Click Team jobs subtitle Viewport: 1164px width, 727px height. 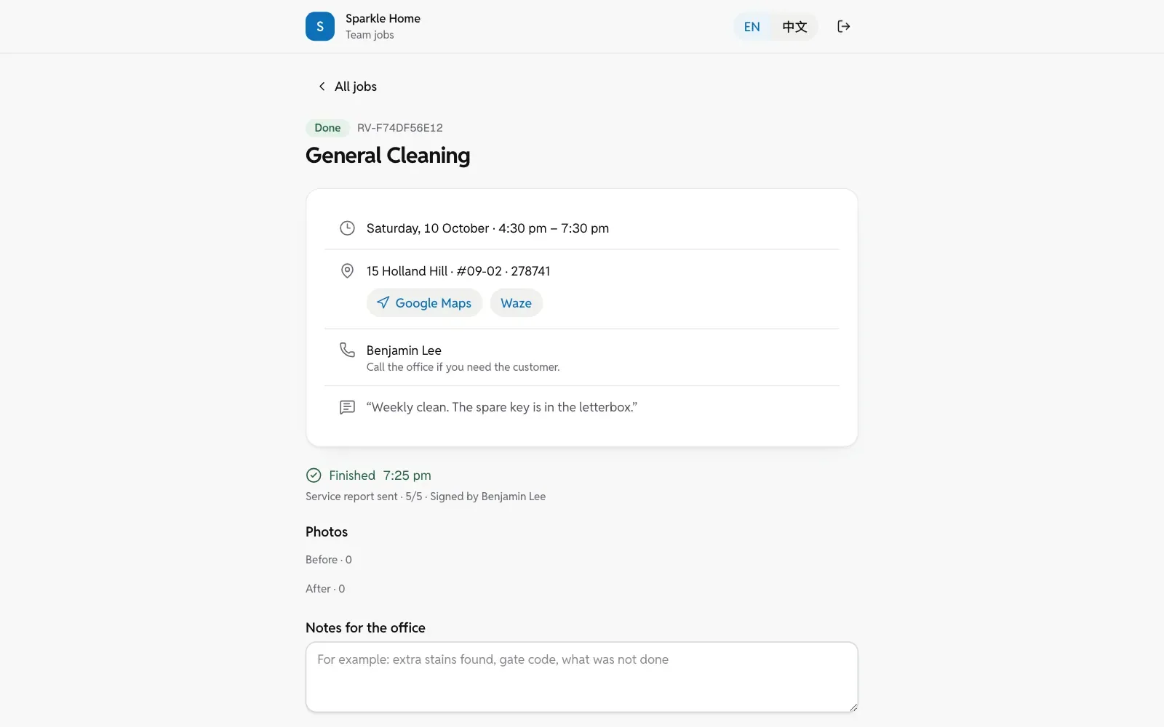click(370, 35)
